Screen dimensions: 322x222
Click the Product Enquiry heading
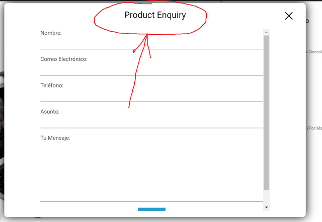pos(155,15)
